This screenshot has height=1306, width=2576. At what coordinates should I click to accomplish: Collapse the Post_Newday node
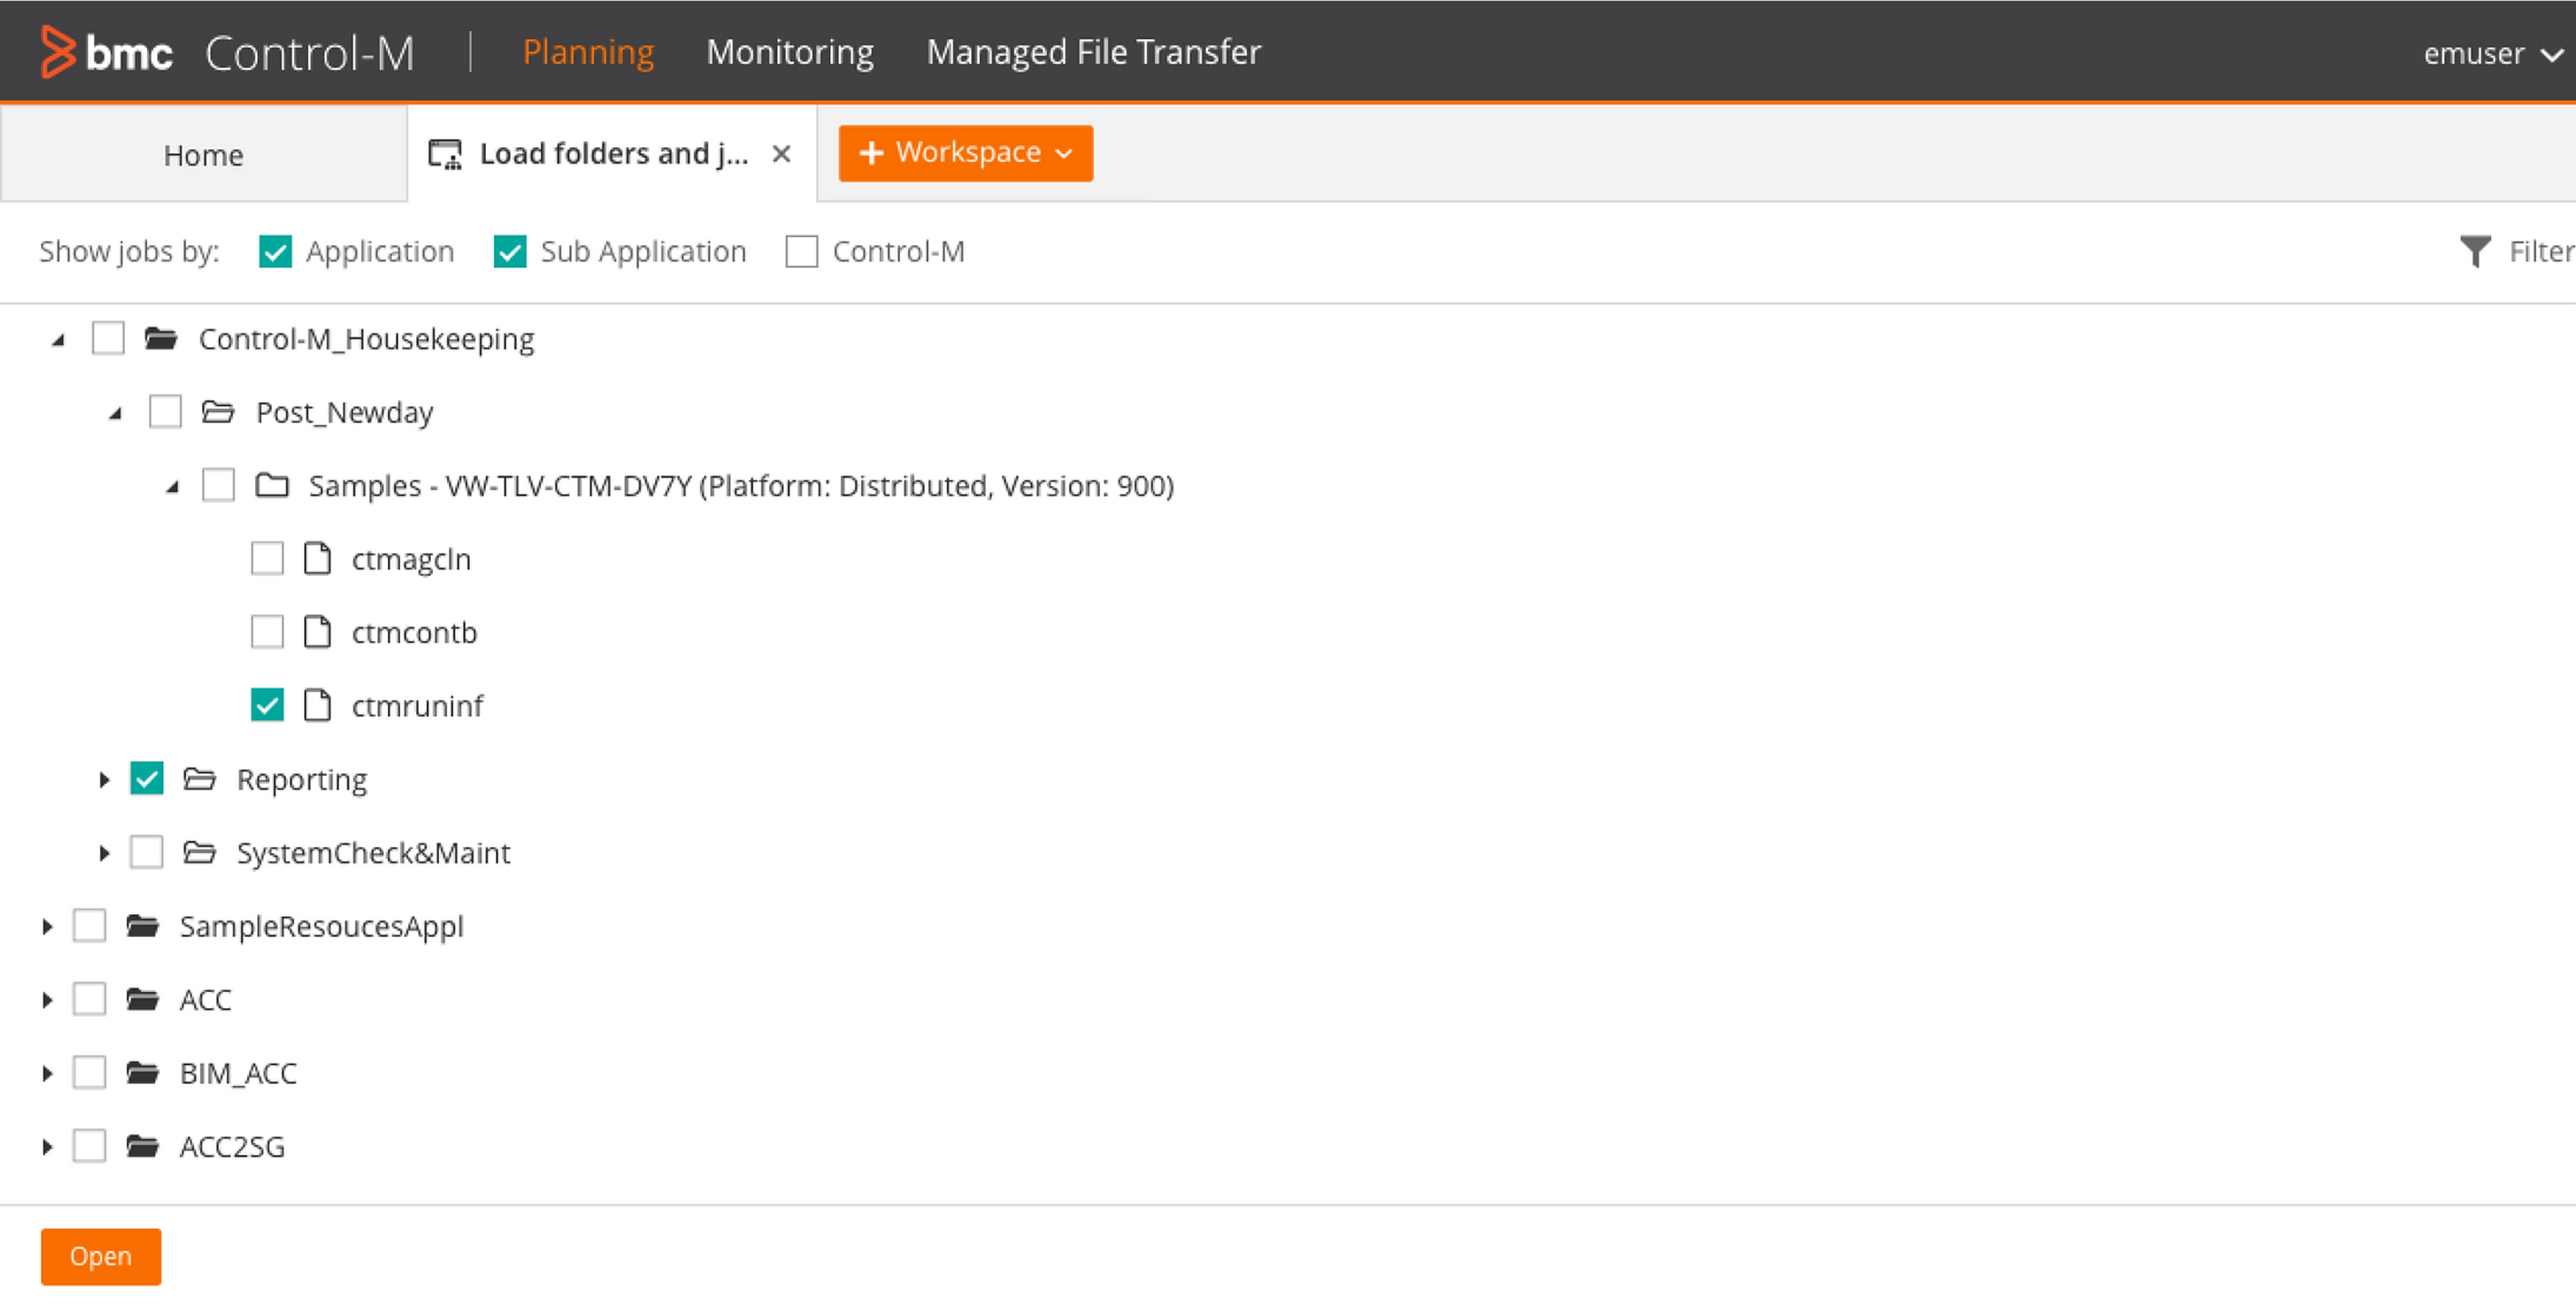click(115, 413)
